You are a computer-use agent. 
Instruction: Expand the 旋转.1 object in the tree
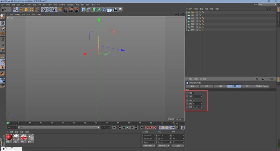tap(186, 21)
